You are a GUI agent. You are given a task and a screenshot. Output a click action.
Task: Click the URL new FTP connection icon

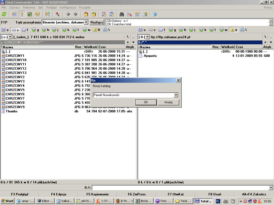(x=112, y=14)
